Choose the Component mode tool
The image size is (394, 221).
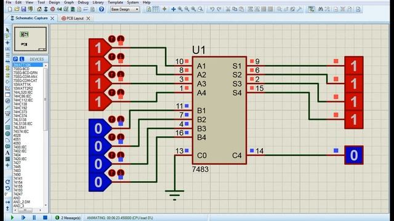point(7,36)
